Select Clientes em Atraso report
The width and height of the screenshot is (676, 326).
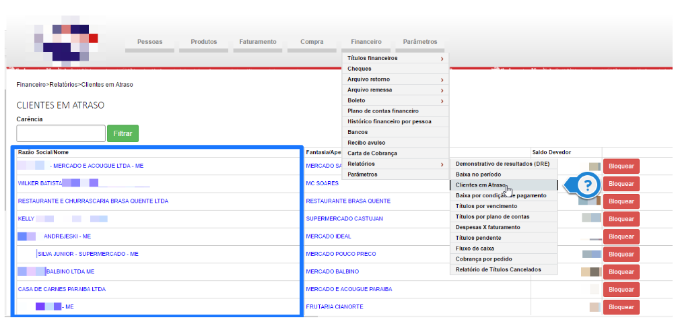(x=480, y=185)
